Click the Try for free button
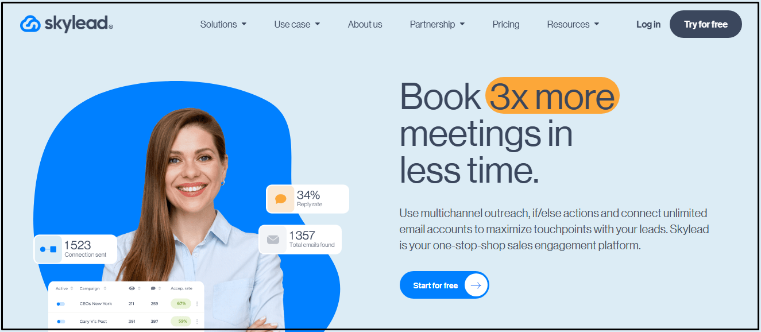This screenshot has height=332, width=761. [706, 24]
